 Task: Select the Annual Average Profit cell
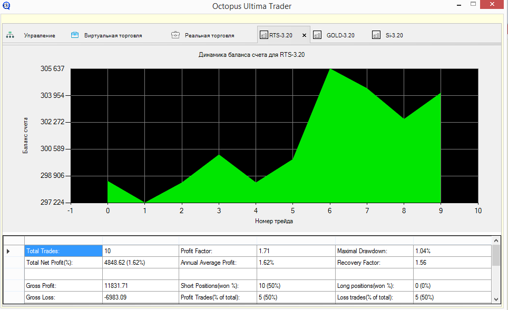[218, 263]
